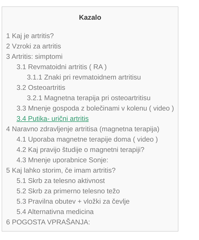Go to 'POGOSTA VPRAŠANJA' section

coord(48,222)
